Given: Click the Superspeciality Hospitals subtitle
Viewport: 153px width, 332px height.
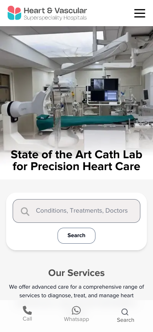Looking at the screenshot, I should (x=55, y=18).
